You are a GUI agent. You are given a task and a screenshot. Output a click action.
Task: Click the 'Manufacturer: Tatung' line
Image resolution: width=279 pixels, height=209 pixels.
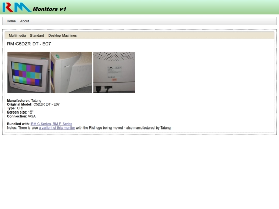click(24, 101)
